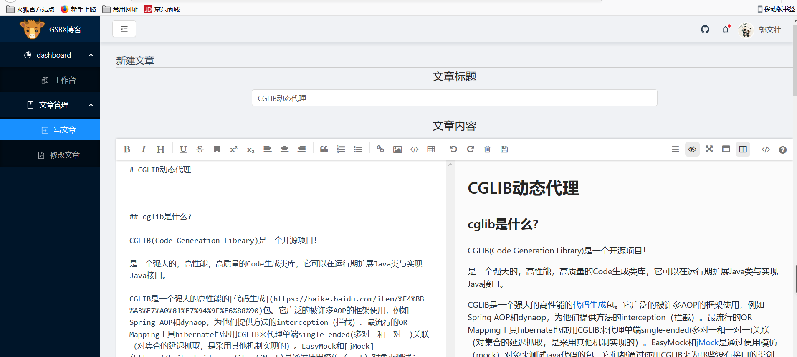797x357 pixels.
Task: Click the user avatar picture
Action: point(746,30)
